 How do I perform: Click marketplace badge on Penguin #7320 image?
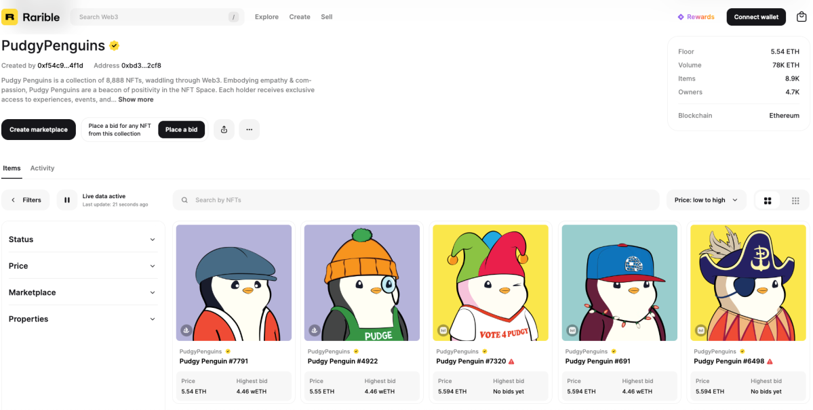coord(443,330)
